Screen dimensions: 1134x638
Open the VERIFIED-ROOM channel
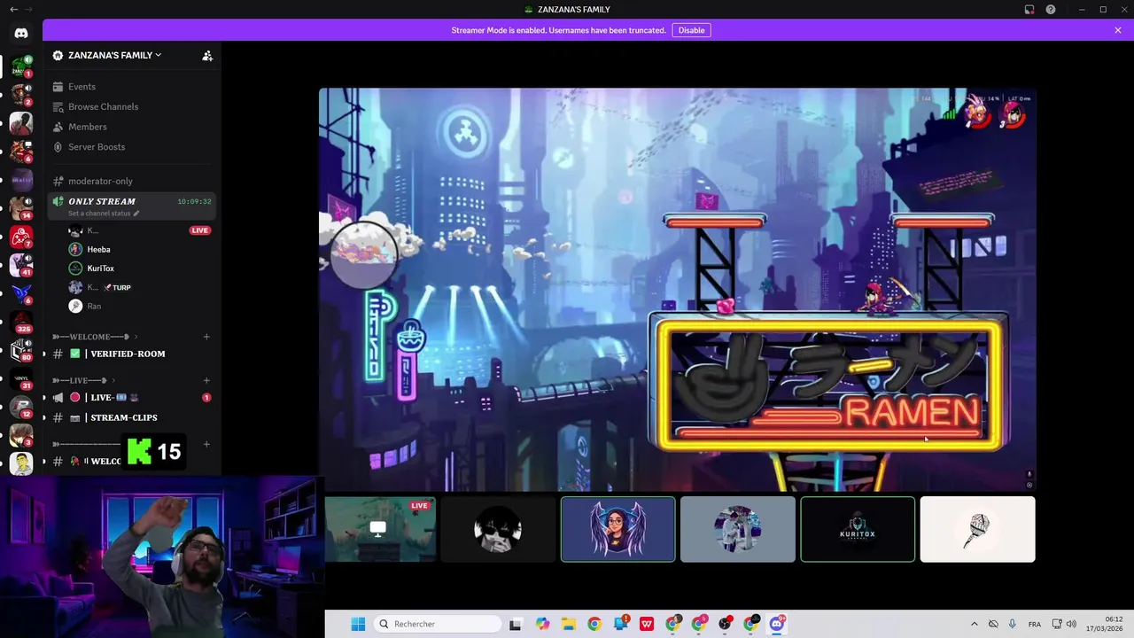coord(131,354)
